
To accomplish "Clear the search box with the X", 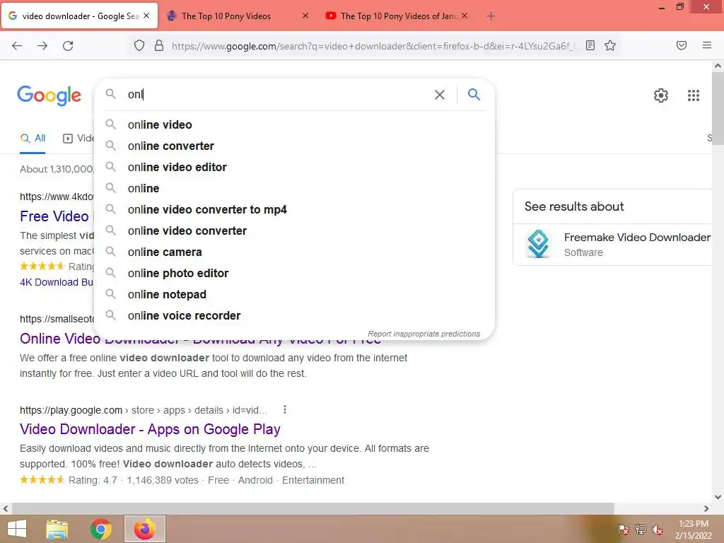I will 440,95.
